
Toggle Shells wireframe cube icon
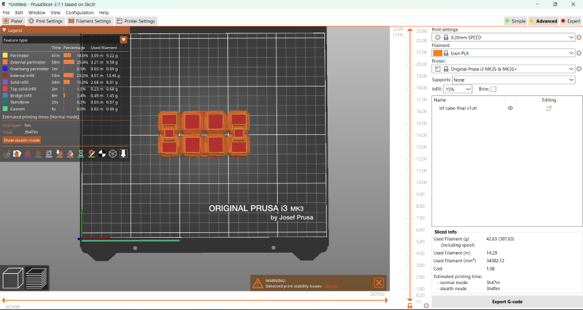coord(113,153)
